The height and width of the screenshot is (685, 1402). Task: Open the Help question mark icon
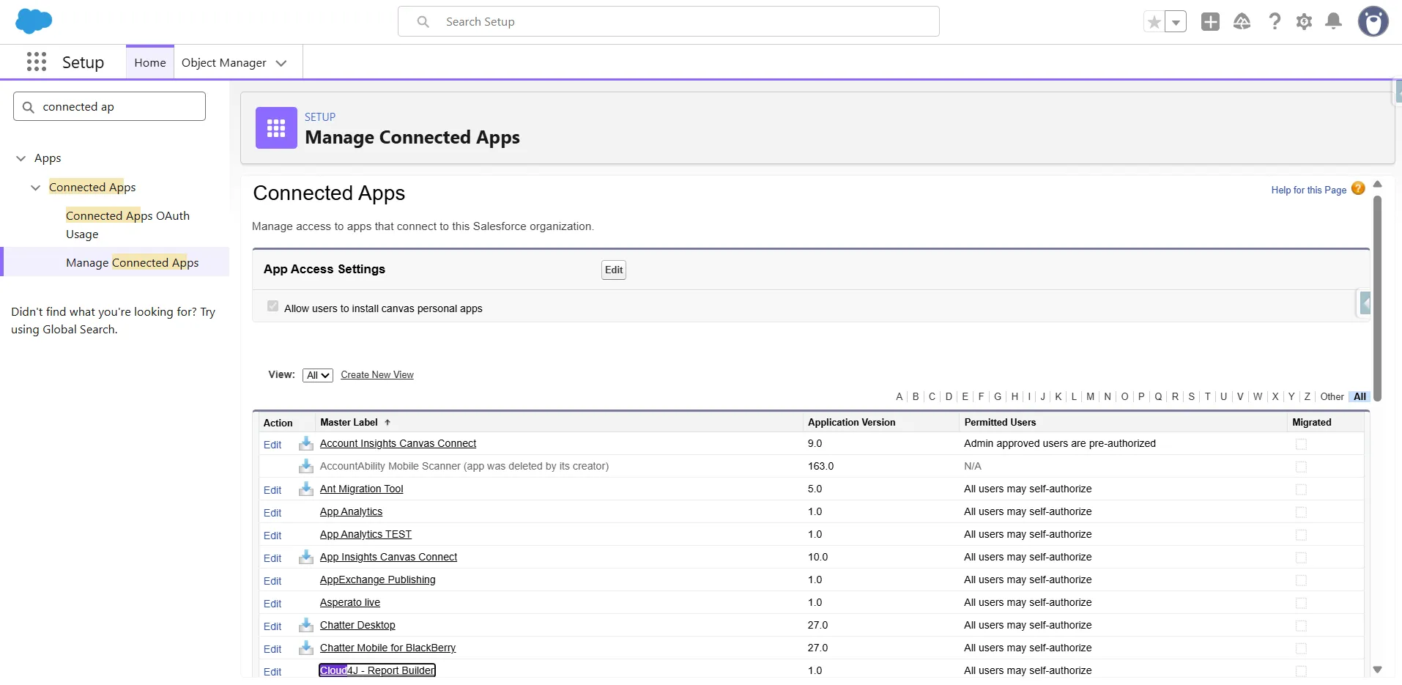(x=1275, y=22)
